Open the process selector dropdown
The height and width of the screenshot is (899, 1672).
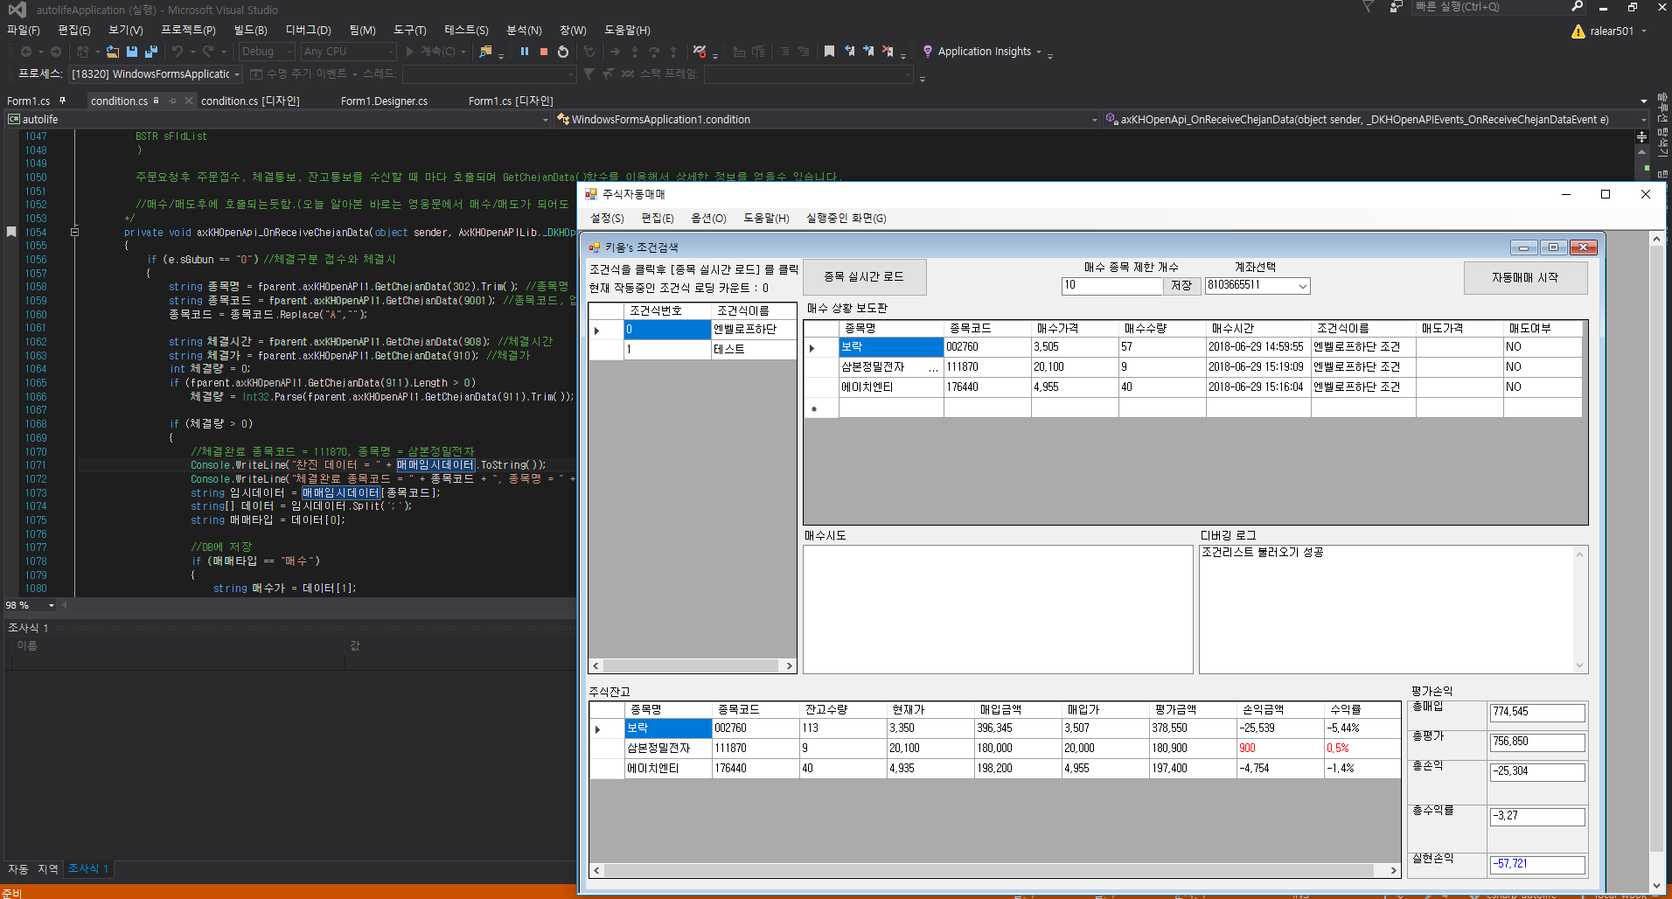(237, 74)
